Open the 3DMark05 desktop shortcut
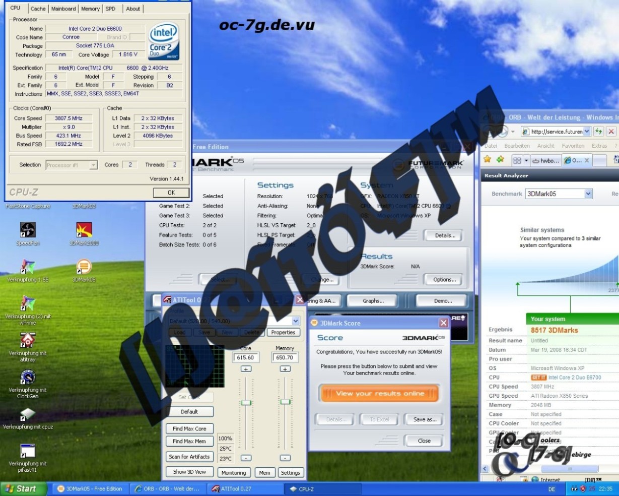Image resolution: width=619 pixels, height=496 pixels. [x=84, y=270]
